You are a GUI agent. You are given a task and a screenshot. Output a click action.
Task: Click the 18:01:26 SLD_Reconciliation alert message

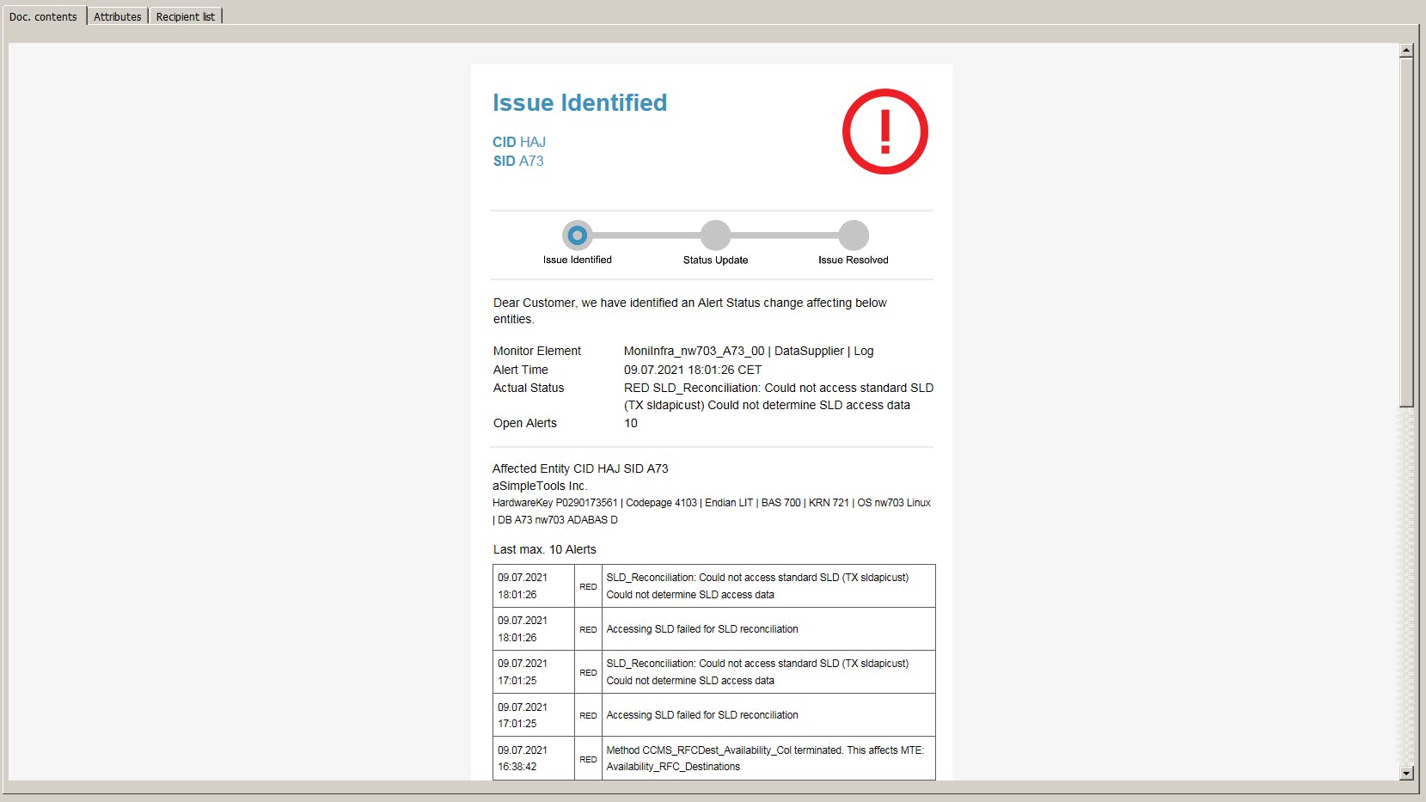[x=757, y=586]
